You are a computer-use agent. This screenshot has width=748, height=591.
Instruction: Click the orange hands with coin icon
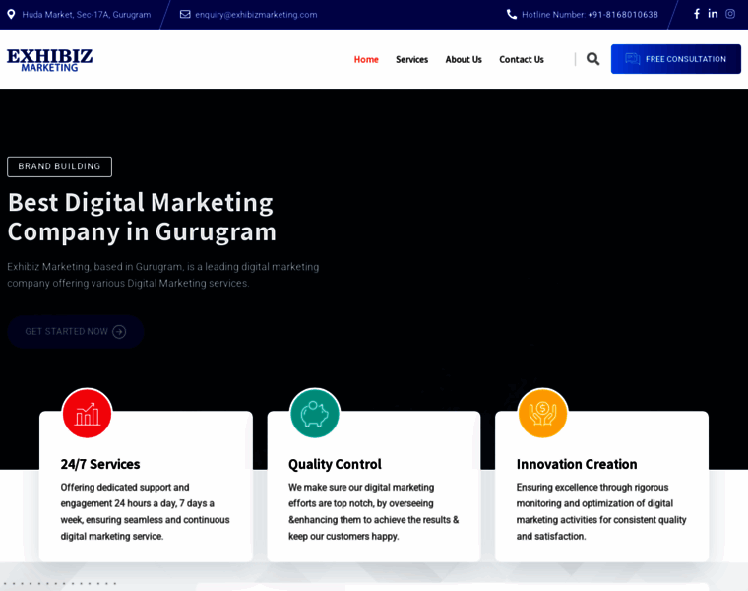542,413
